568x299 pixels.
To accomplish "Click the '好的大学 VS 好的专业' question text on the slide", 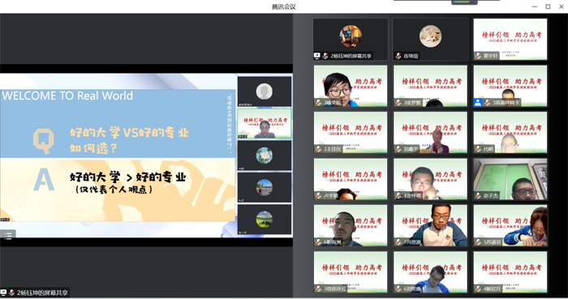I will pos(129,133).
